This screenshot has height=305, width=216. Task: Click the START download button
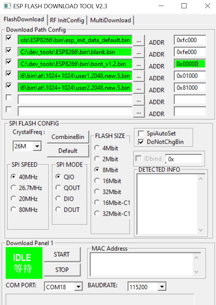[62, 254]
